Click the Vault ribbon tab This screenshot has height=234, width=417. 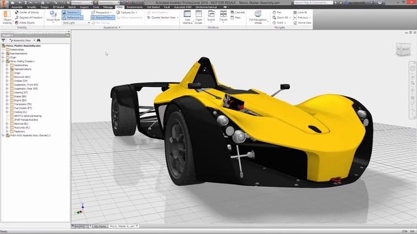click(167, 7)
